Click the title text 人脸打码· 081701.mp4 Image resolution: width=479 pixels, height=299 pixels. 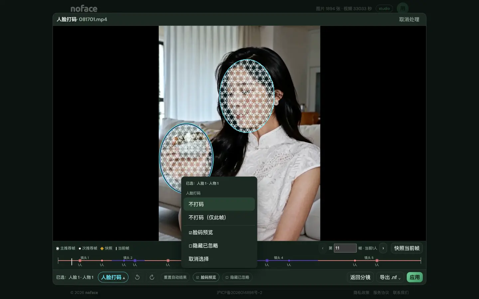(x=82, y=19)
